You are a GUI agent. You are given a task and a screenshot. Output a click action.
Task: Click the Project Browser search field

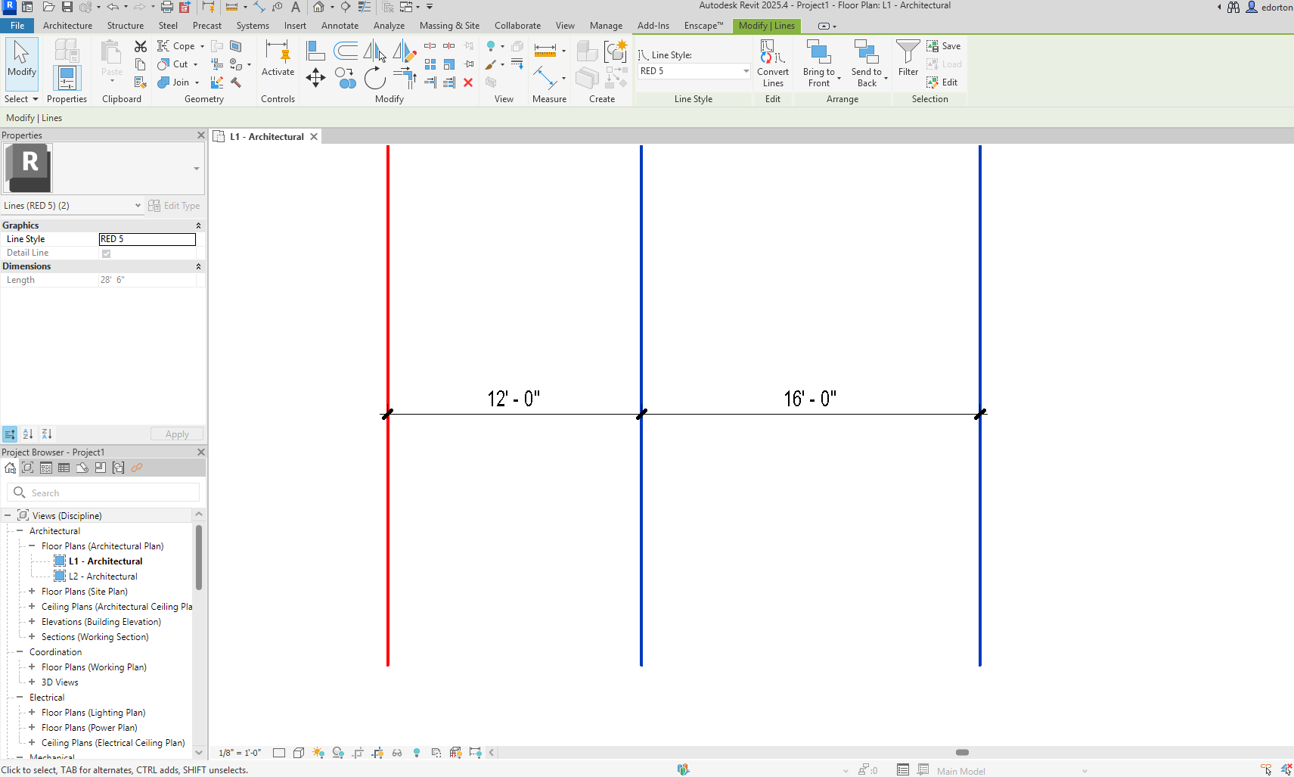104,493
